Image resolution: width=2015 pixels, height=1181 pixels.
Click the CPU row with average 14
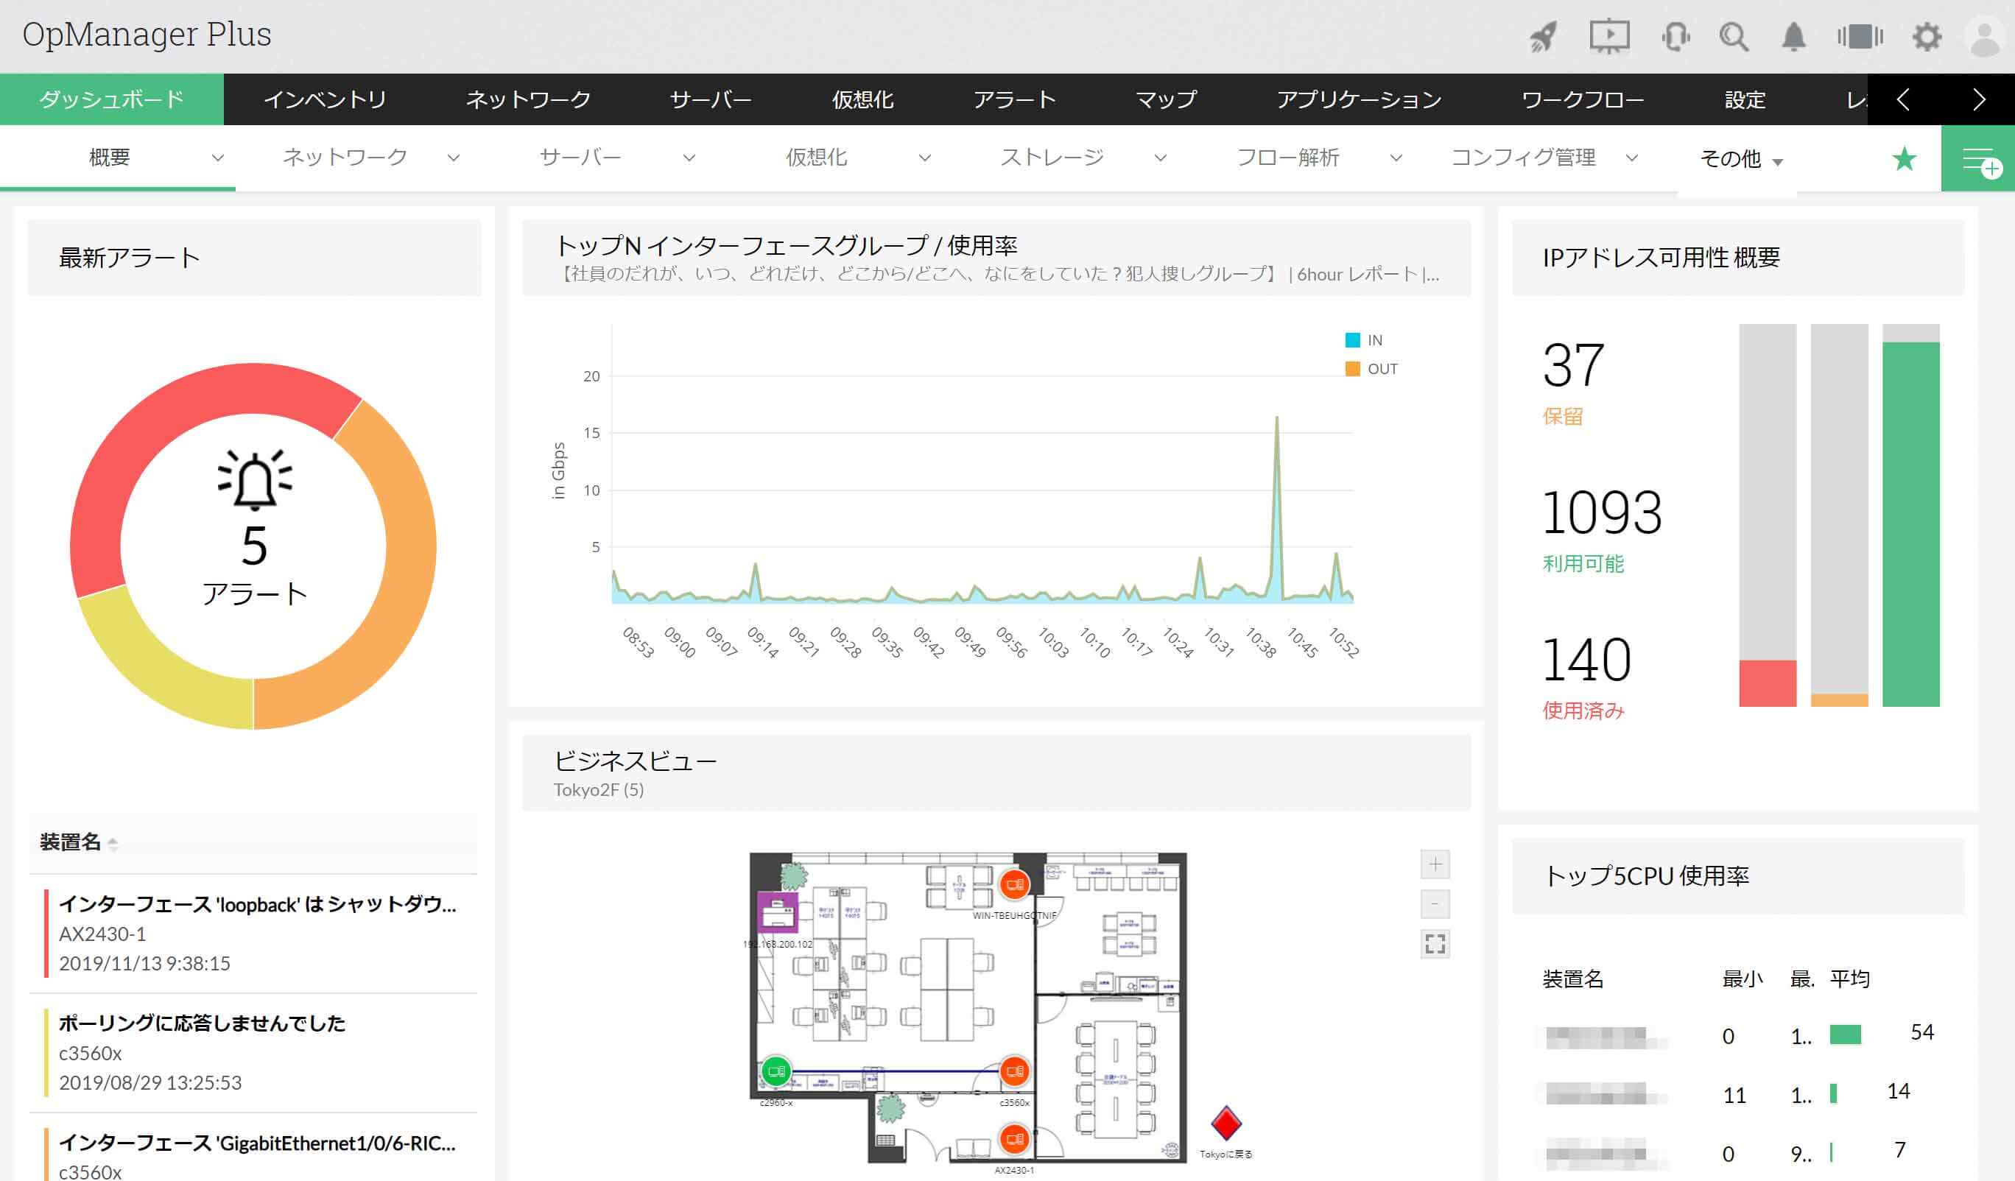coord(1738,1094)
